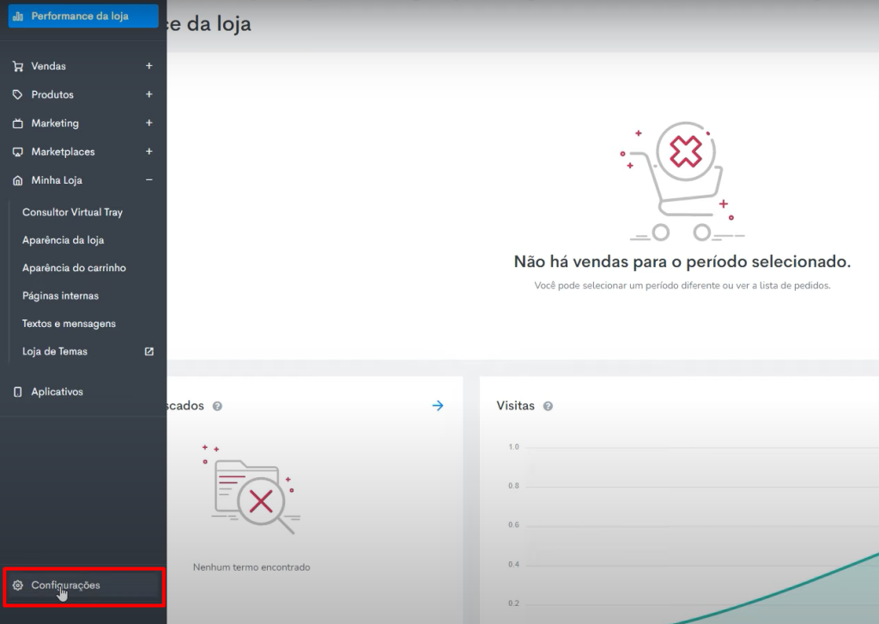This screenshot has height=624, width=879.
Task: Collapse the Minha Loja section
Action: [149, 180]
